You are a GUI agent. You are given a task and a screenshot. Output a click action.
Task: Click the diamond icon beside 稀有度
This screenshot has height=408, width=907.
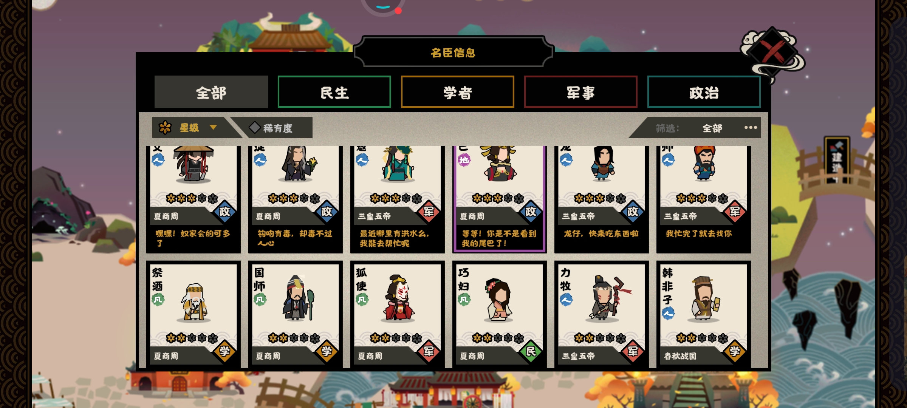coord(255,128)
